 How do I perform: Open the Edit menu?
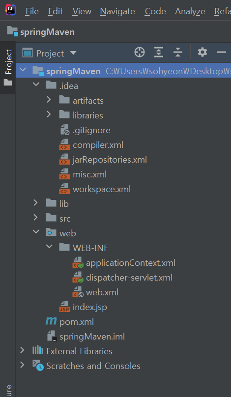56,11
